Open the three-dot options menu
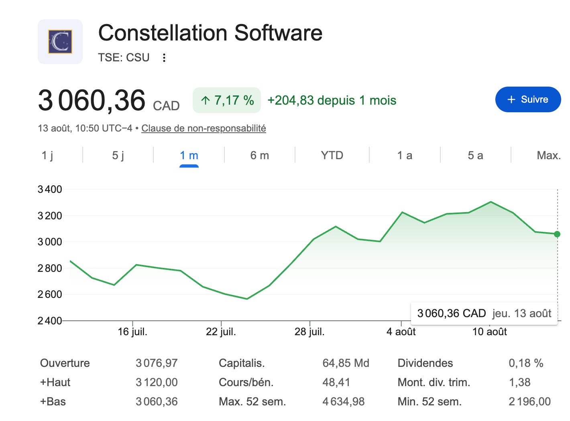Screen dimensions: 570x421 pyautogui.click(x=164, y=58)
